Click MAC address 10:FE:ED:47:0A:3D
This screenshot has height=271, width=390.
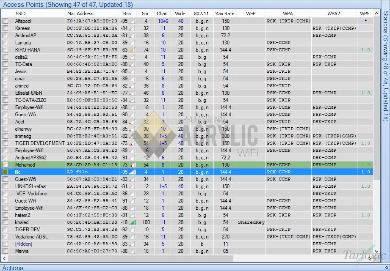point(92,143)
